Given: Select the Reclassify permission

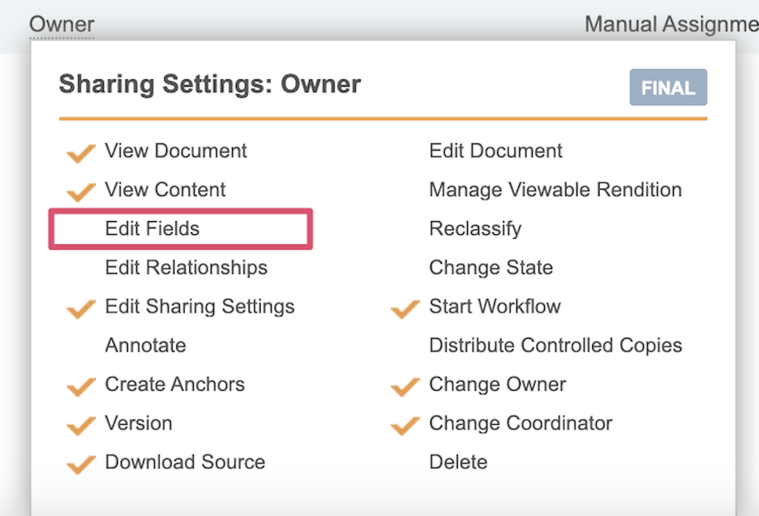Looking at the screenshot, I should pos(475,228).
